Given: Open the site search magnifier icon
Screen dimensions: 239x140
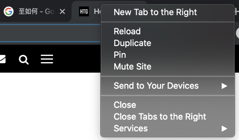Looking at the screenshot, I should pyautogui.click(x=23, y=59).
